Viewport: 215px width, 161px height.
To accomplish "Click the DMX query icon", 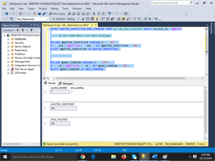I will pos(78,14).
